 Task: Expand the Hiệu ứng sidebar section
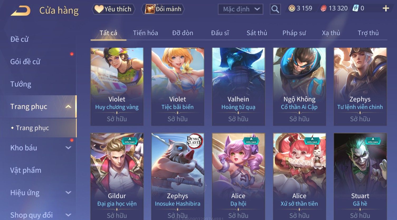68,193
